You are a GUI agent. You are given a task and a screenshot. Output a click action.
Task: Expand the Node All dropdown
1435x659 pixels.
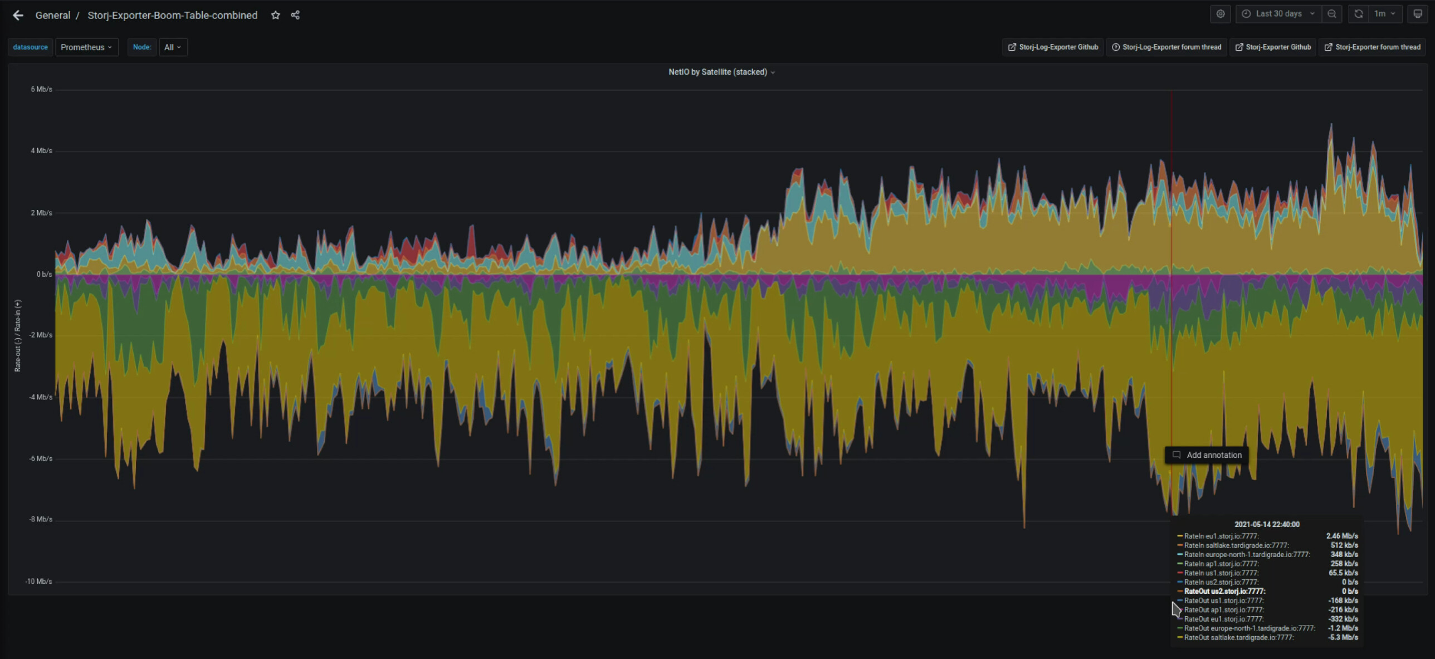[x=173, y=47]
